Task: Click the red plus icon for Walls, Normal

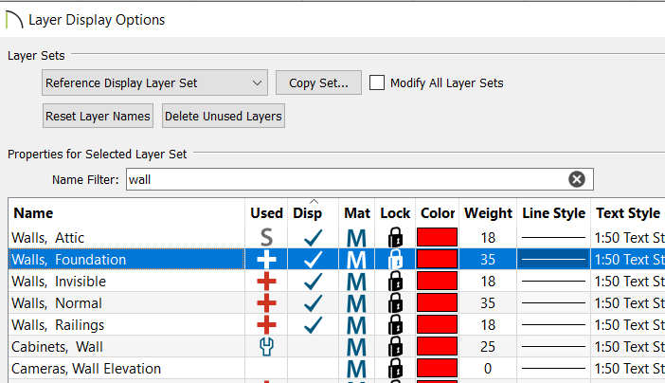Action: (266, 303)
